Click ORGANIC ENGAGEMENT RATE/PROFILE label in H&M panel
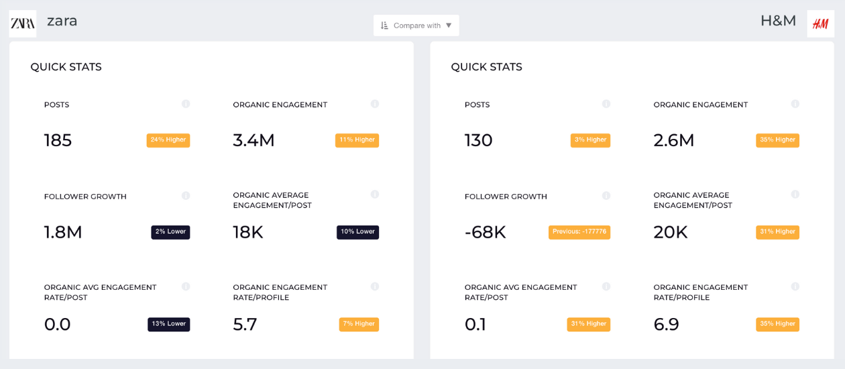 click(701, 293)
